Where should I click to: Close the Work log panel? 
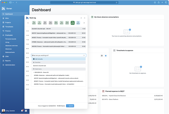[84, 18]
